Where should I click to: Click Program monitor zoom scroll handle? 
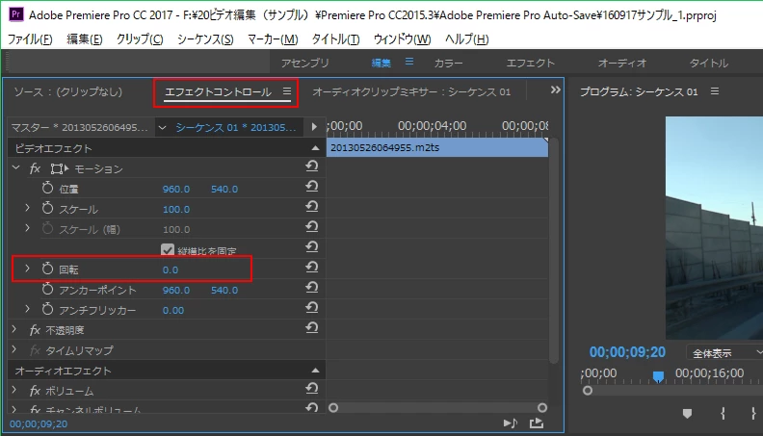click(588, 391)
